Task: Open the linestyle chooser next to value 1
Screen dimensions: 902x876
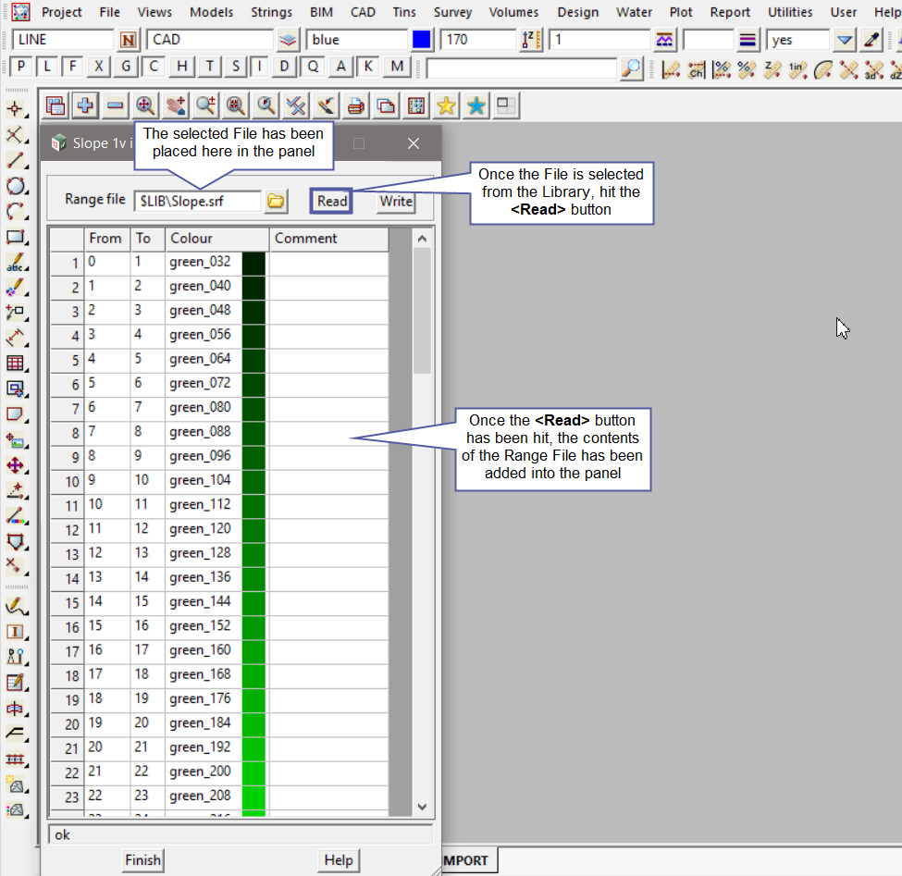Action: coord(664,40)
